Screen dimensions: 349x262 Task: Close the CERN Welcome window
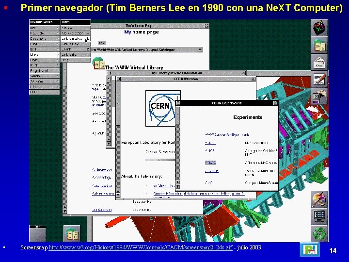(254, 79)
